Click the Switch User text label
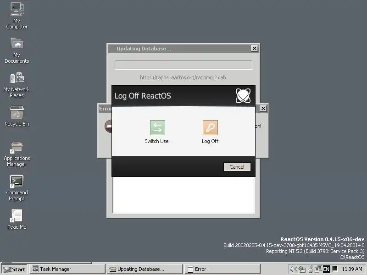The image size is (367, 275). coord(157,141)
